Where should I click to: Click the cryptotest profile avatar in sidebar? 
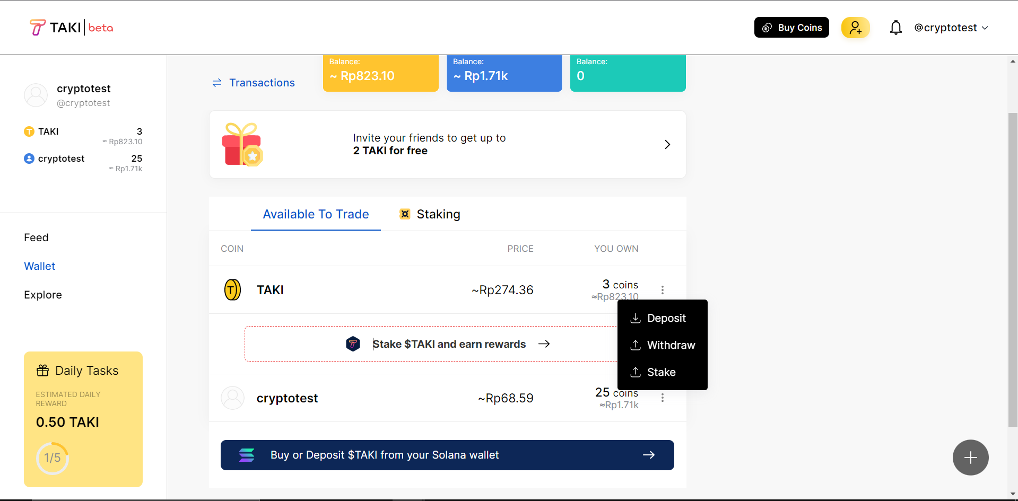click(36, 95)
